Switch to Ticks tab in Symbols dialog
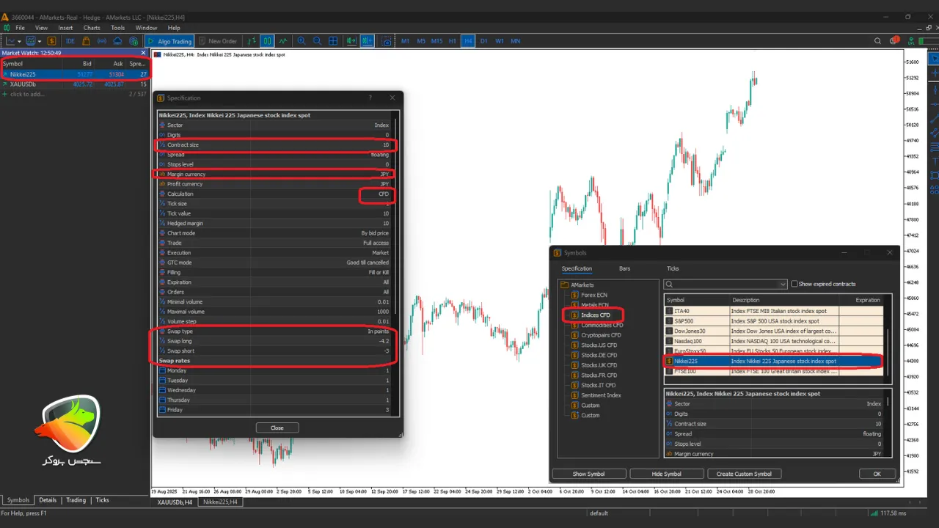Viewport: 939px width, 528px height. coord(673,268)
